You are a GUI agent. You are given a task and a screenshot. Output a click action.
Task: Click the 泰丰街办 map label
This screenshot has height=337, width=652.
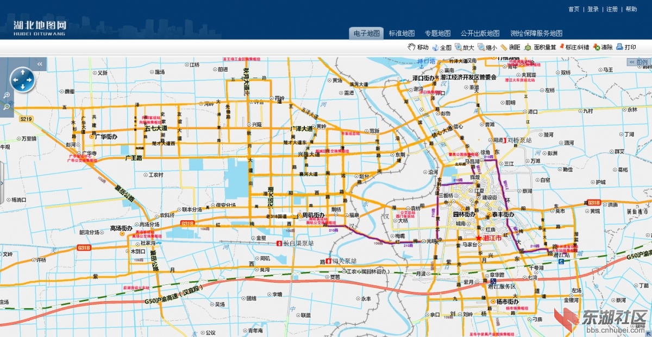tap(503, 214)
